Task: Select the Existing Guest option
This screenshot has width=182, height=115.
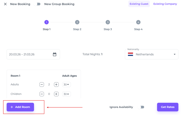Action: (x=139, y=4)
